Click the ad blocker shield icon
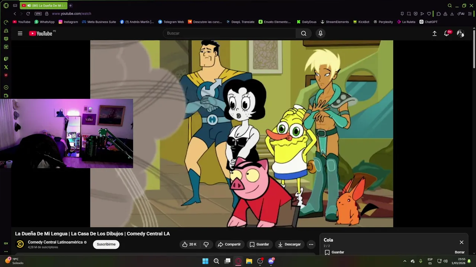 (415, 14)
